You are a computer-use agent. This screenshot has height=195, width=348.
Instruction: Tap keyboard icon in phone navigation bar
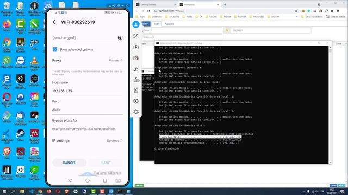[x=118, y=180]
